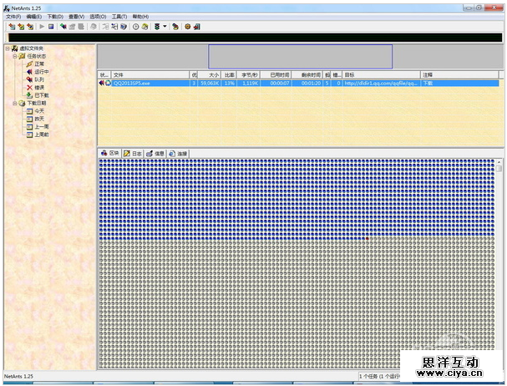Click the clock scheduler toolbar icon
507x386 pixels.
[135, 26]
